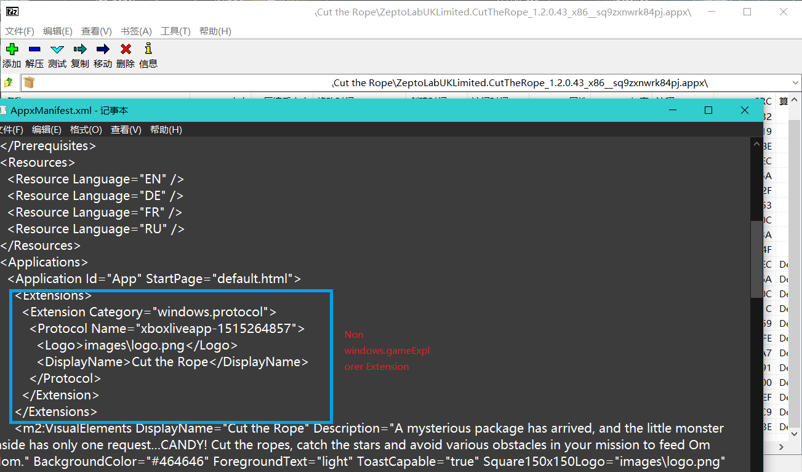Open the 工具(T) tools menu
The height and width of the screenshot is (472, 802).
pos(176,31)
